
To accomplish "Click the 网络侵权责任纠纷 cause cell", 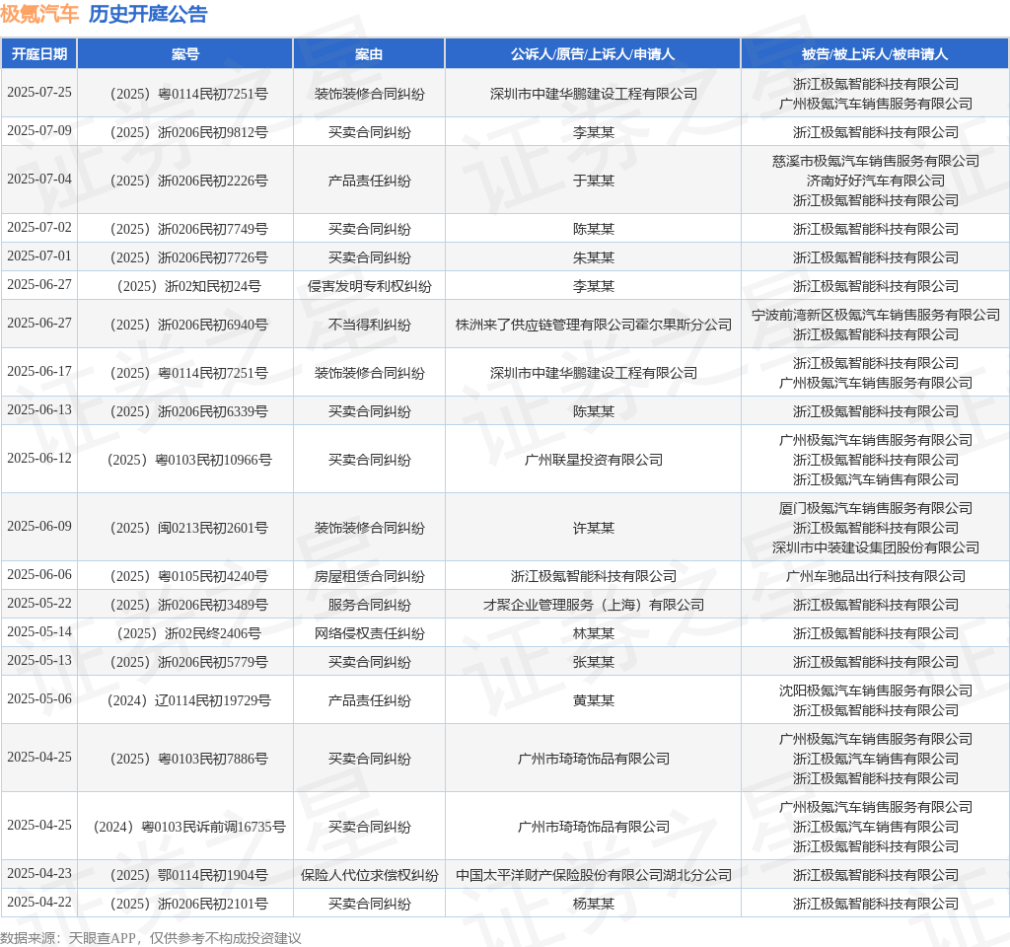I will (369, 633).
